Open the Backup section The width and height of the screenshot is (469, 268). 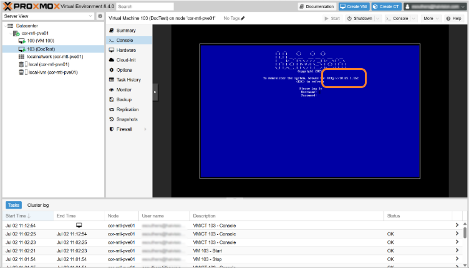point(123,99)
